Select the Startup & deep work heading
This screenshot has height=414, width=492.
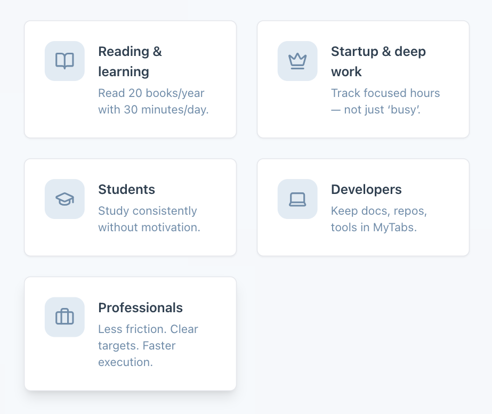pyautogui.click(x=378, y=61)
